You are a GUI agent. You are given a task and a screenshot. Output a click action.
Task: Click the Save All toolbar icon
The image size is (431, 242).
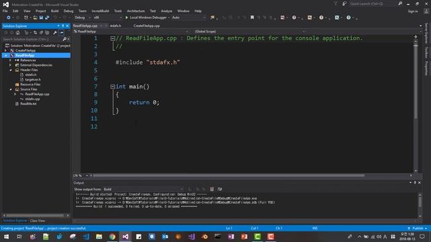(47, 17)
